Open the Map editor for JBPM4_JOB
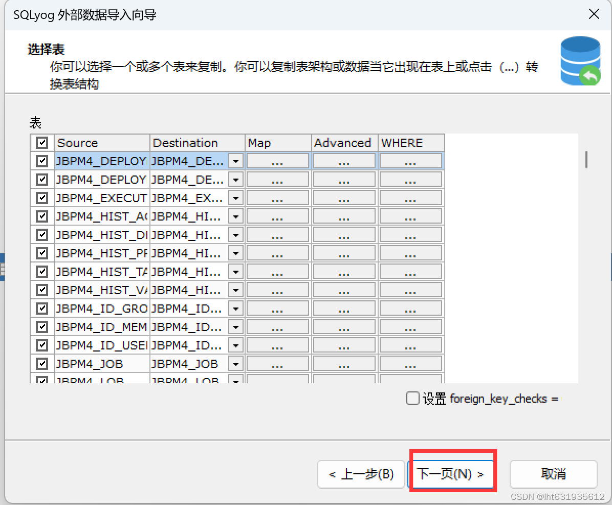612x505 pixels. click(x=277, y=363)
